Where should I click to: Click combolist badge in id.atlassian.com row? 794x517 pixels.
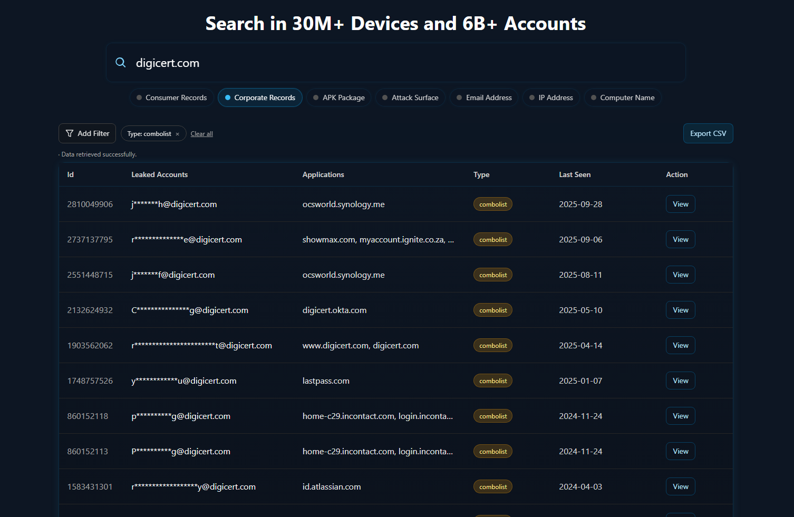(x=492, y=487)
